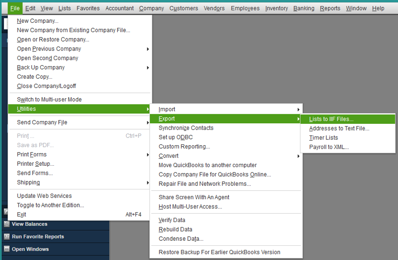Choose New Company... from File menu
This screenshot has width=398, height=260.
(x=79, y=21)
